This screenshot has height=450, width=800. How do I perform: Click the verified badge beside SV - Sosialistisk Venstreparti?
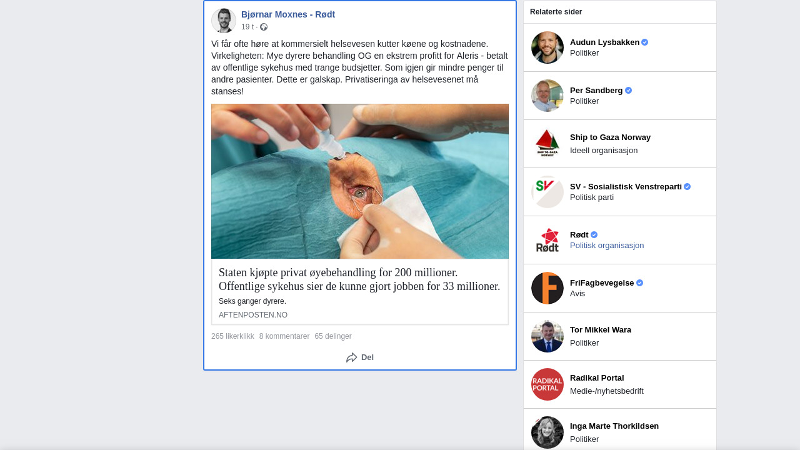click(x=687, y=187)
